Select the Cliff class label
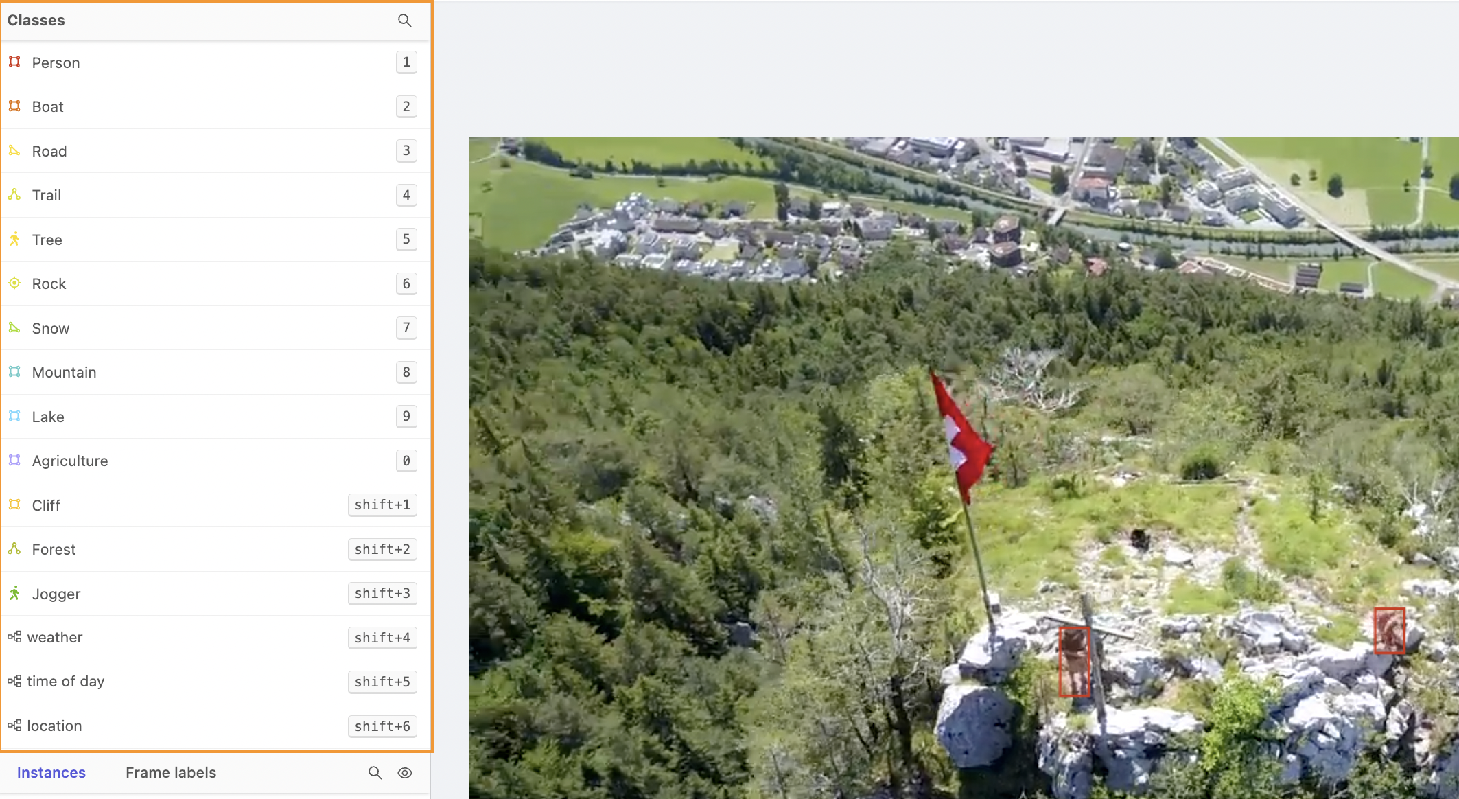 (46, 505)
